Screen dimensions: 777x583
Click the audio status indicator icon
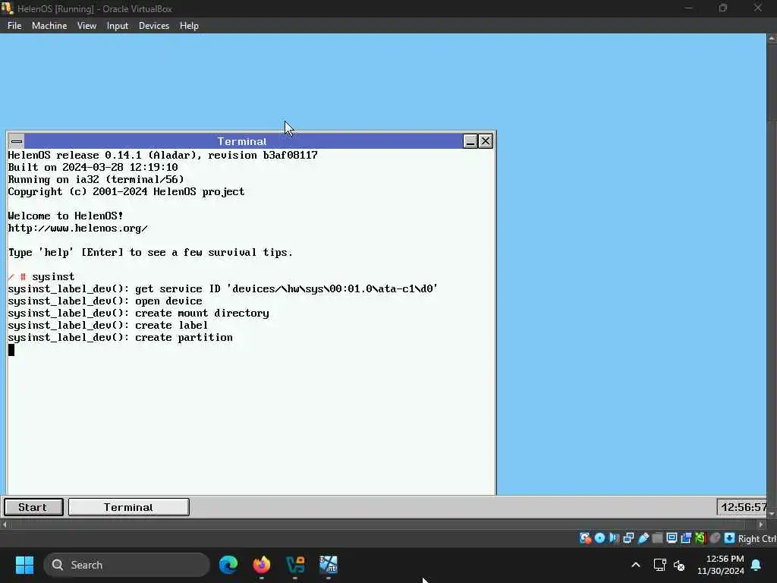point(614,538)
